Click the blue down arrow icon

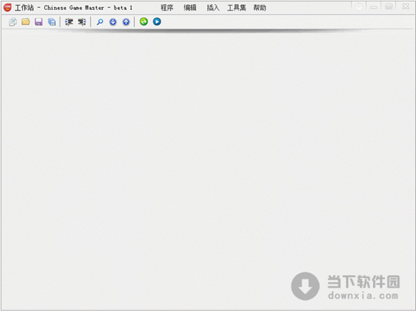[x=113, y=21]
